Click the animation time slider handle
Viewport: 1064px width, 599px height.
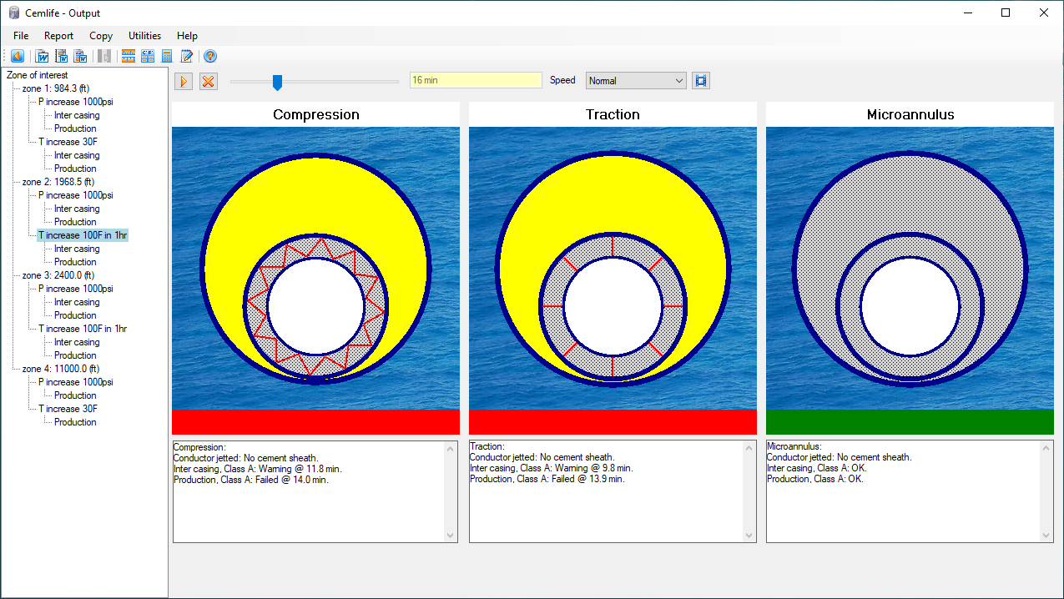pyautogui.click(x=277, y=82)
